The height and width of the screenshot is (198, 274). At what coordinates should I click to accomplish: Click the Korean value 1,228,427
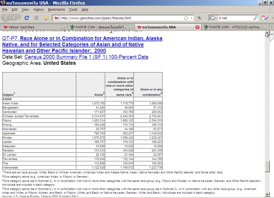(x=156, y=138)
